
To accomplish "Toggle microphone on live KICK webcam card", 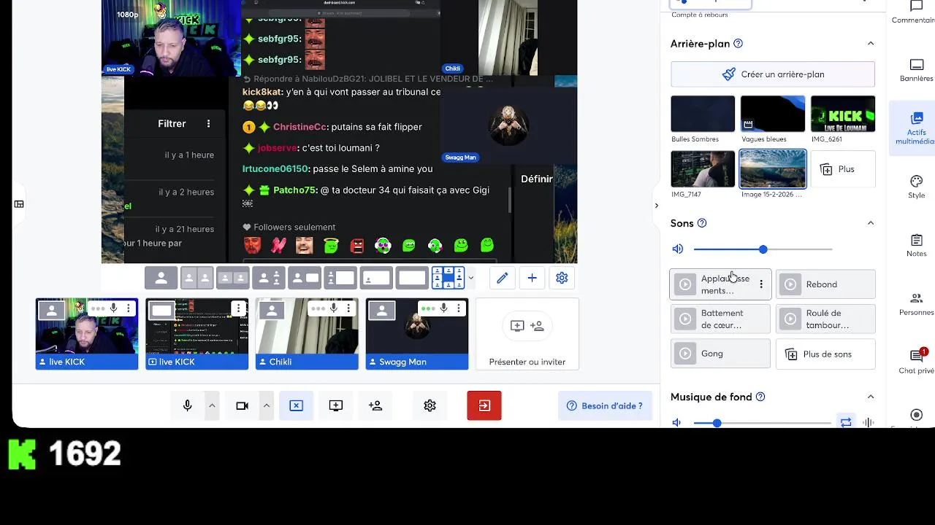I will click(x=113, y=309).
